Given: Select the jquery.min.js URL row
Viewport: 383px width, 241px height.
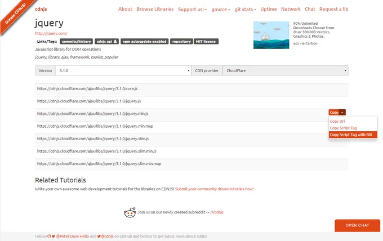Looking at the screenshot, I should (x=191, y=114).
